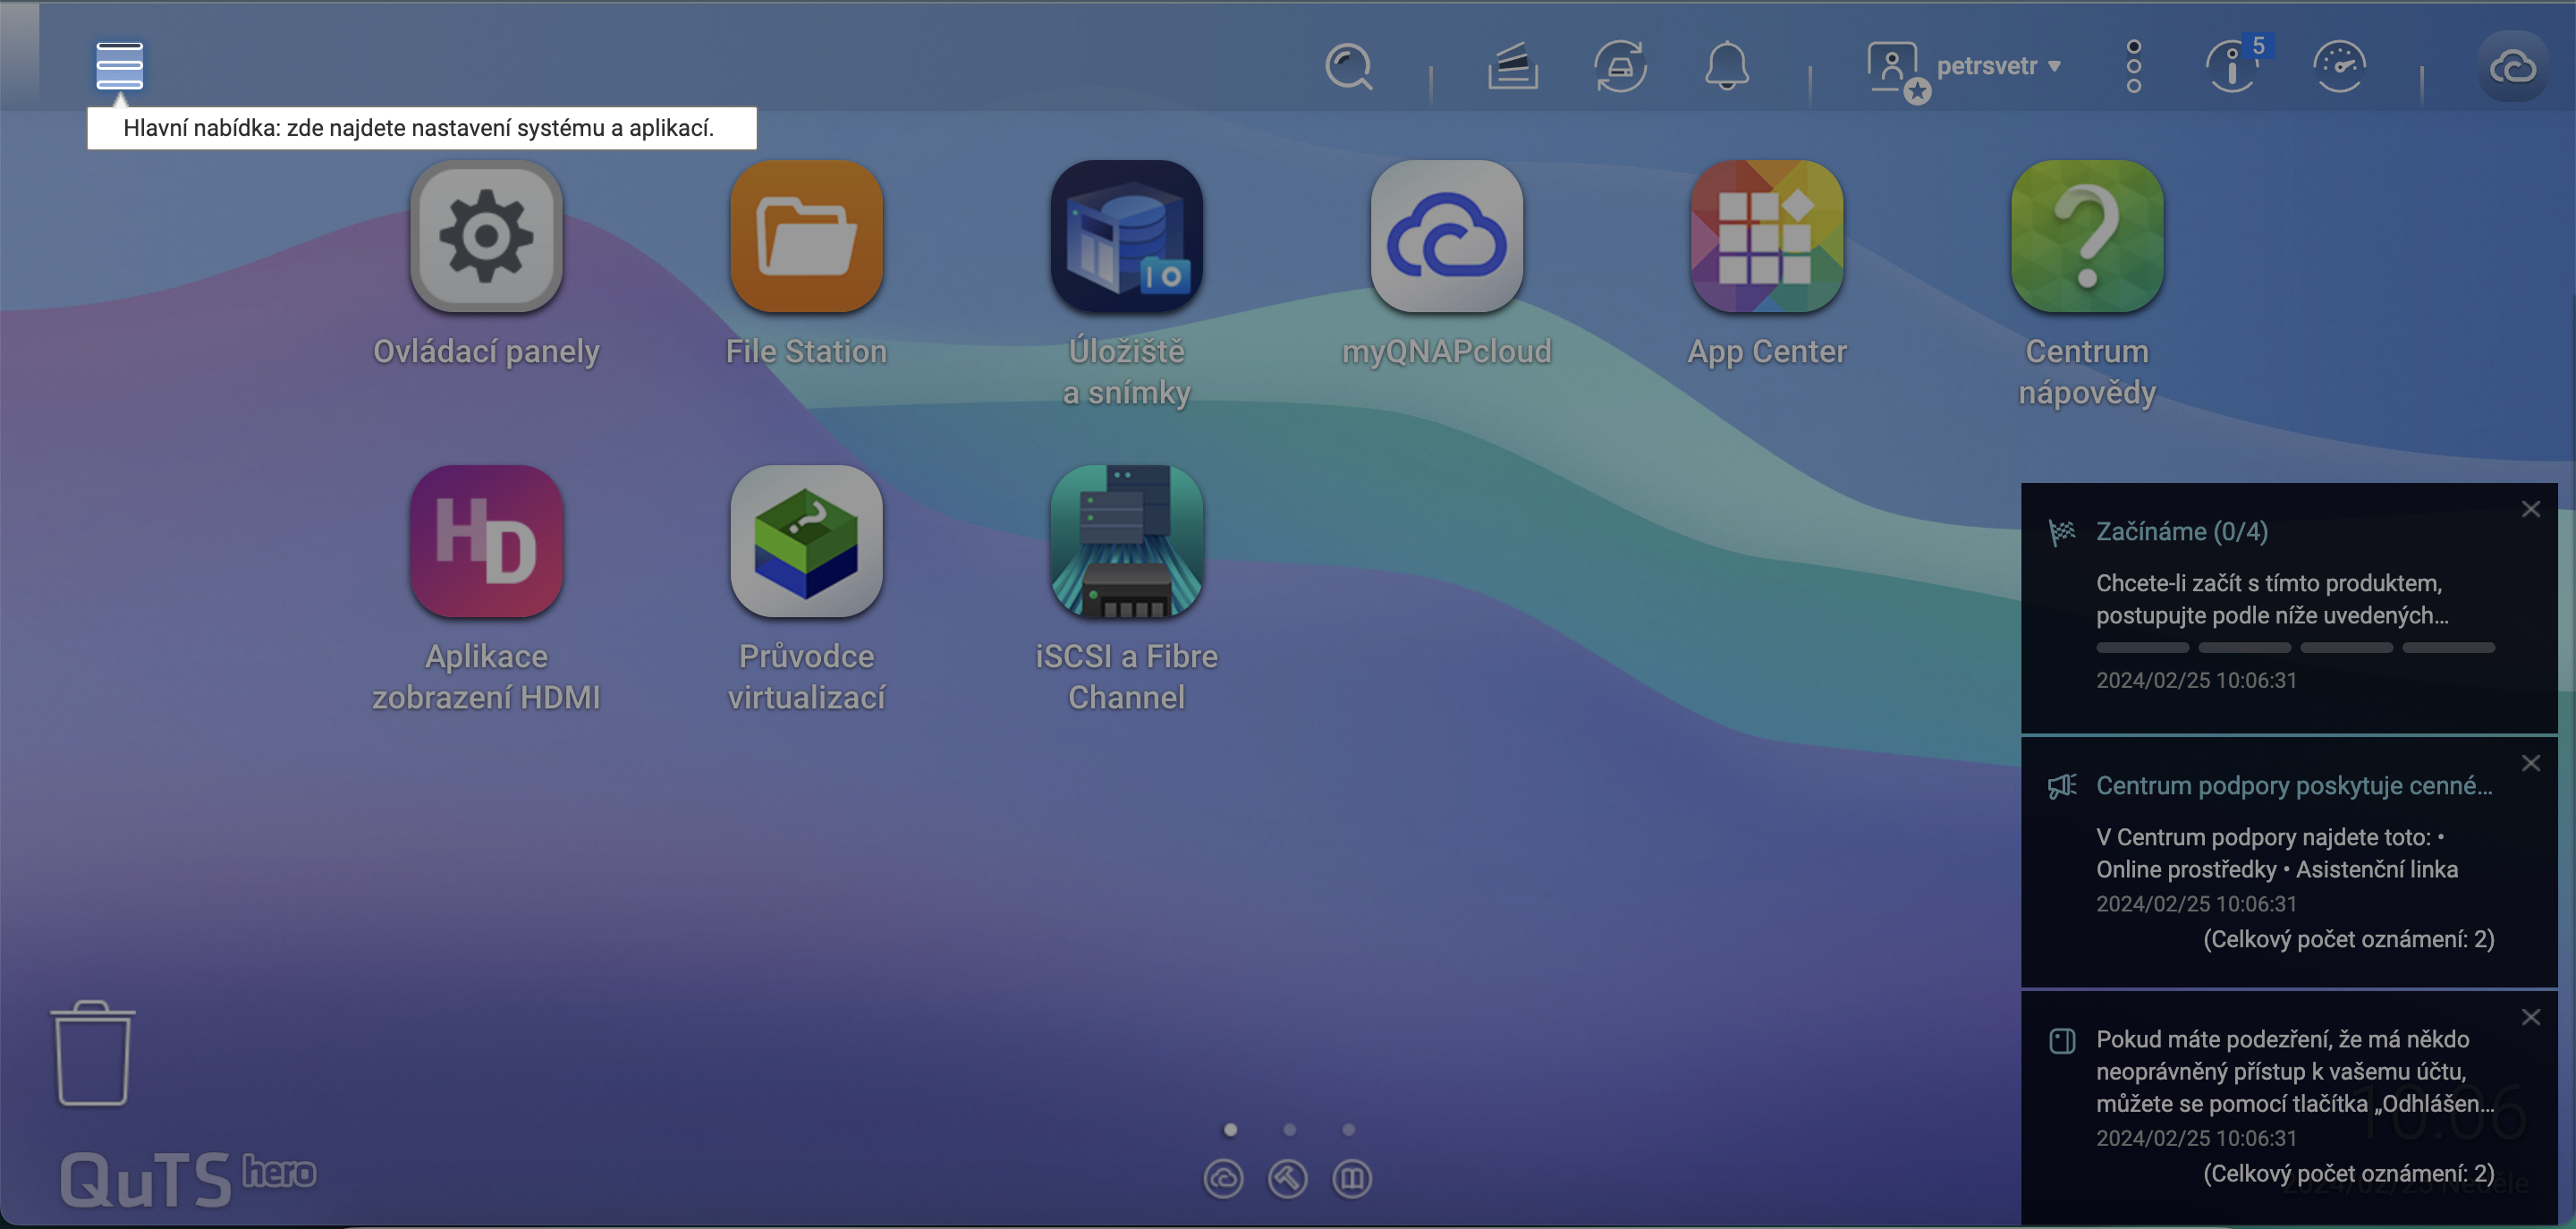Open the search magnifier in the toolbar
This screenshot has height=1229, width=2576.
[1348, 66]
